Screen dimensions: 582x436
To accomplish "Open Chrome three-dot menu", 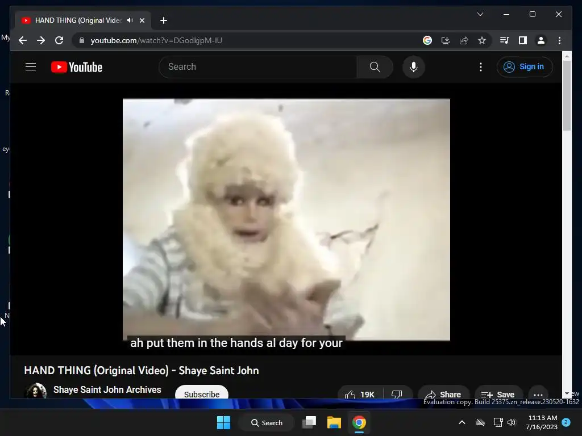I will [x=559, y=40].
